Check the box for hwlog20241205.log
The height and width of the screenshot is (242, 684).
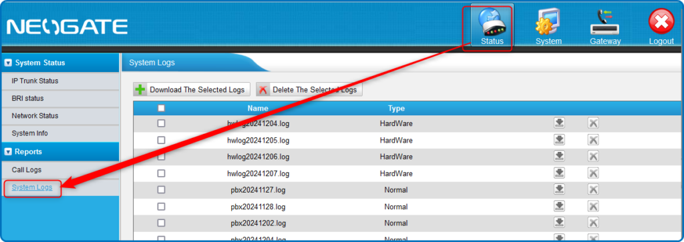click(x=161, y=140)
